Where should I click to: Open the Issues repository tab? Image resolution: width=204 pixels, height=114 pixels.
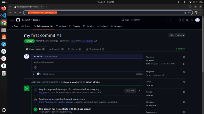(26, 26)
